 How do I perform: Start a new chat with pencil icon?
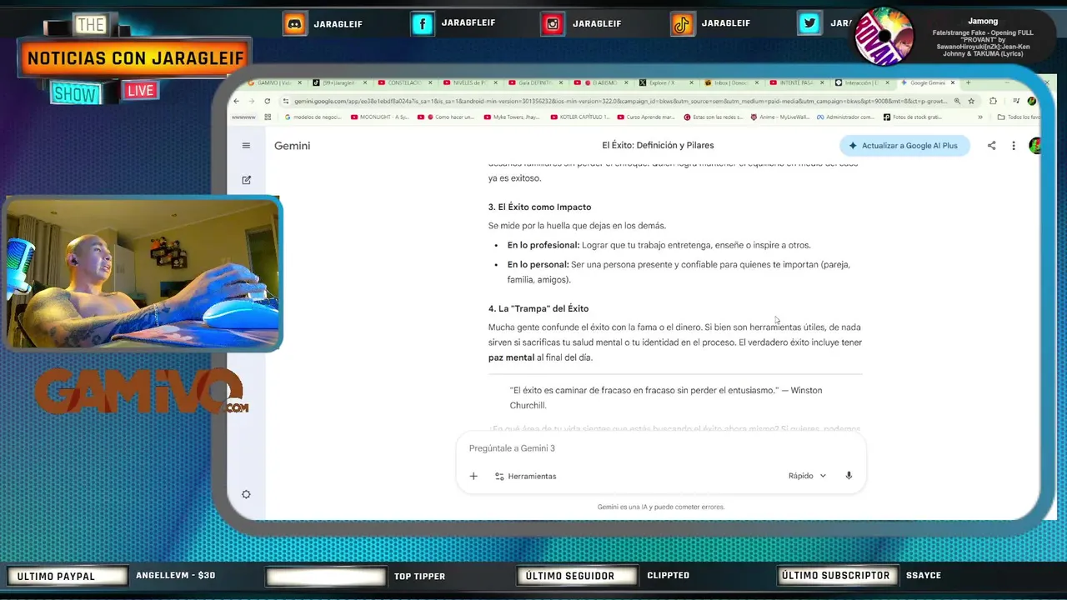246,179
